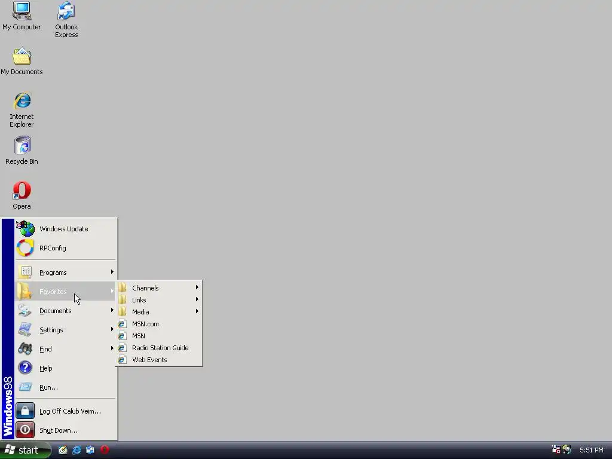Choose Run... in the Start menu

[x=66, y=387]
